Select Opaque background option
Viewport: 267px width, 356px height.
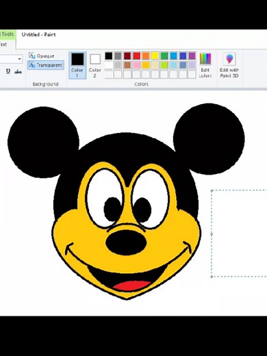pyautogui.click(x=42, y=55)
